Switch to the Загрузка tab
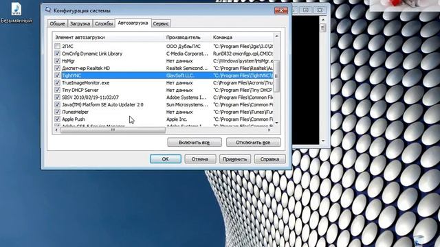This screenshot has height=247, width=440. pyautogui.click(x=80, y=23)
